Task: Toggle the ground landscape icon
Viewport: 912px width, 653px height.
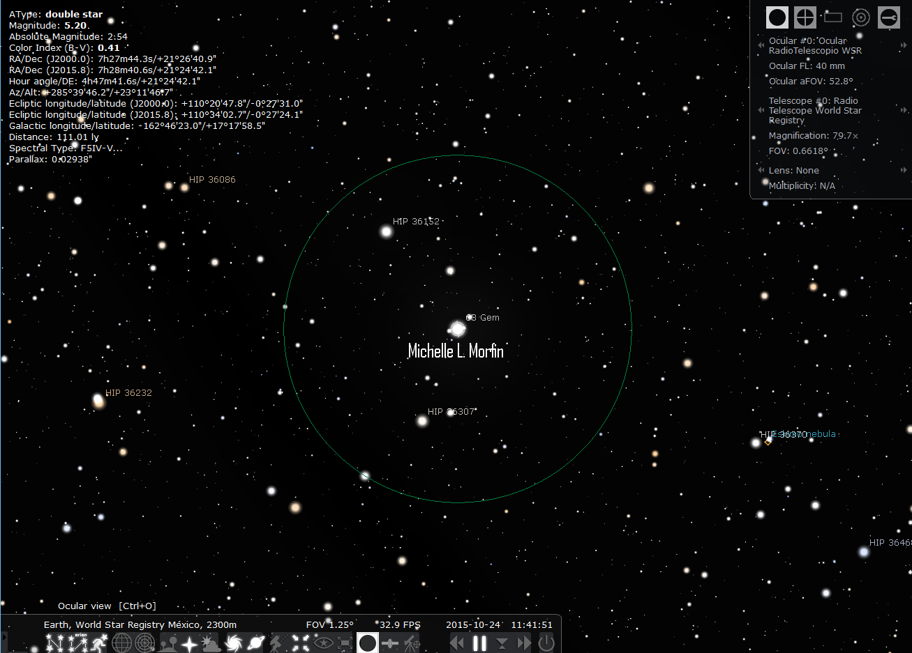Action: pyautogui.click(x=167, y=643)
